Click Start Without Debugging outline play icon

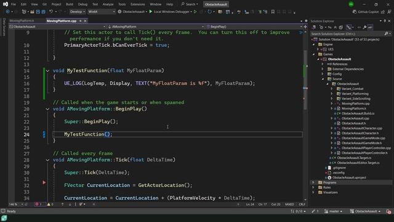click(195, 12)
